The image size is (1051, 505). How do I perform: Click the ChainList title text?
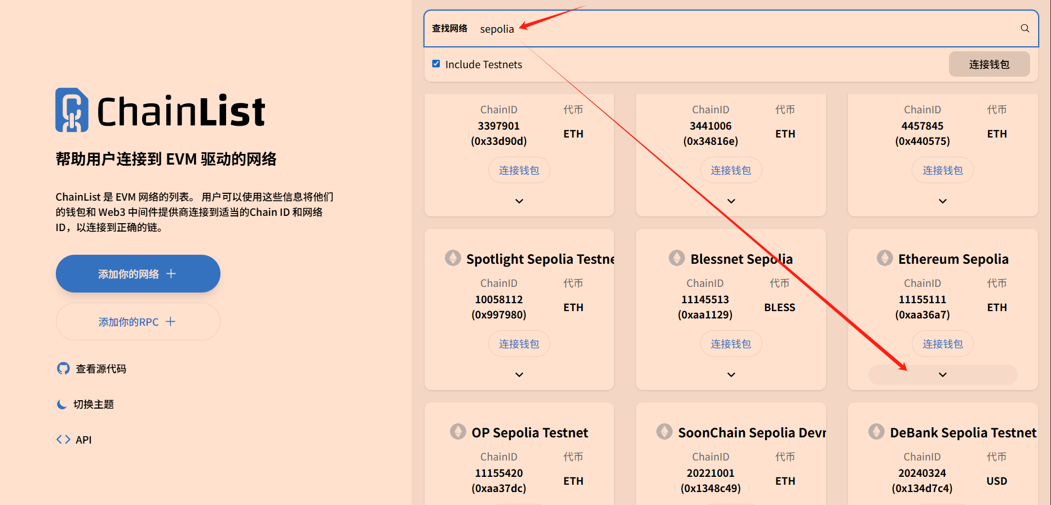181,110
